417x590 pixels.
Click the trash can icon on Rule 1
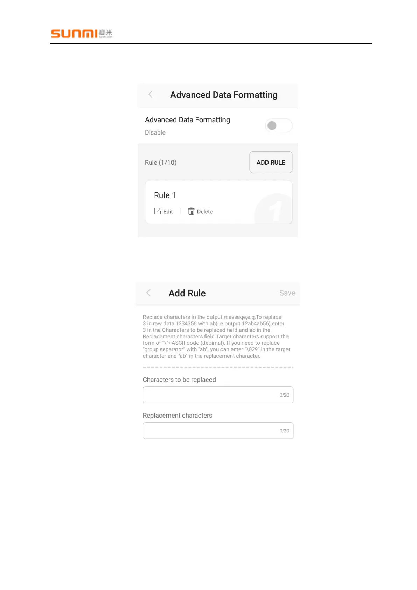(191, 211)
